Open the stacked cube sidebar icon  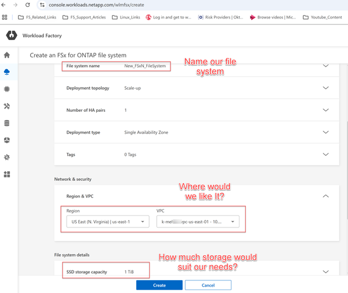[7, 140]
